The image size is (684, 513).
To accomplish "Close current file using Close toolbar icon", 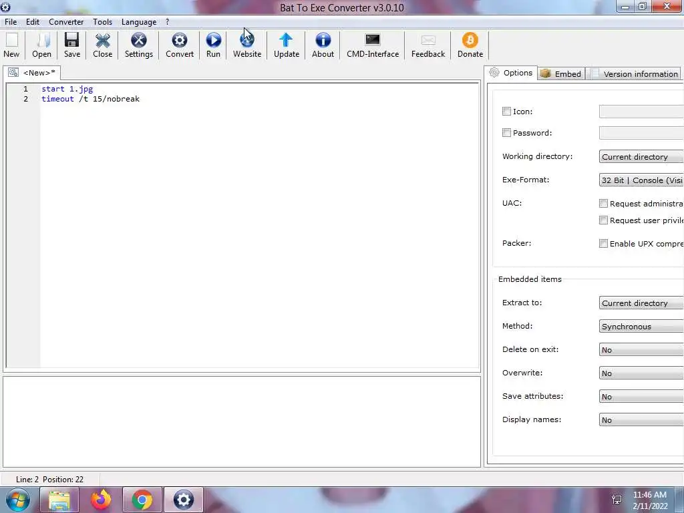I will click(102, 40).
